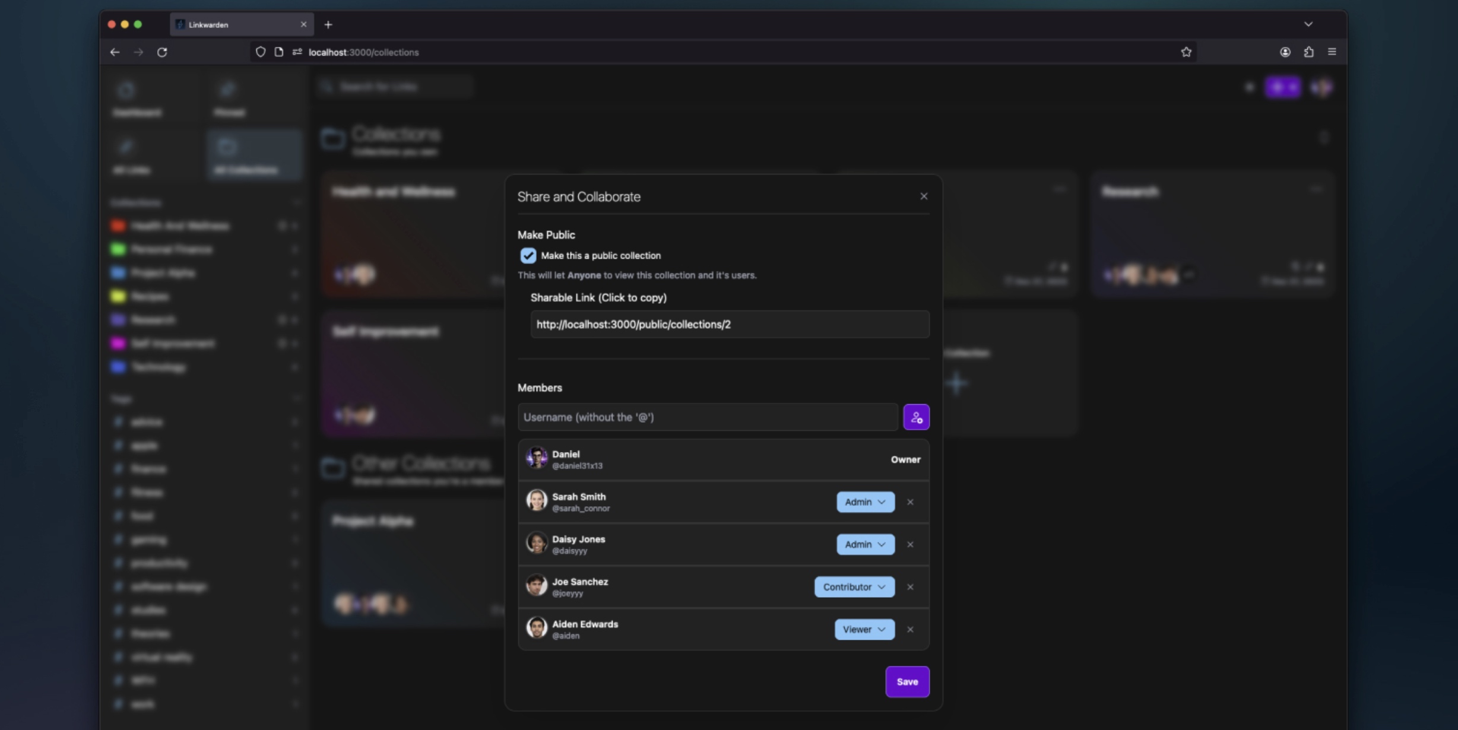Screen dimensions: 1458x730
Task: Remove Aiden Edwards from members
Action: [910, 629]
